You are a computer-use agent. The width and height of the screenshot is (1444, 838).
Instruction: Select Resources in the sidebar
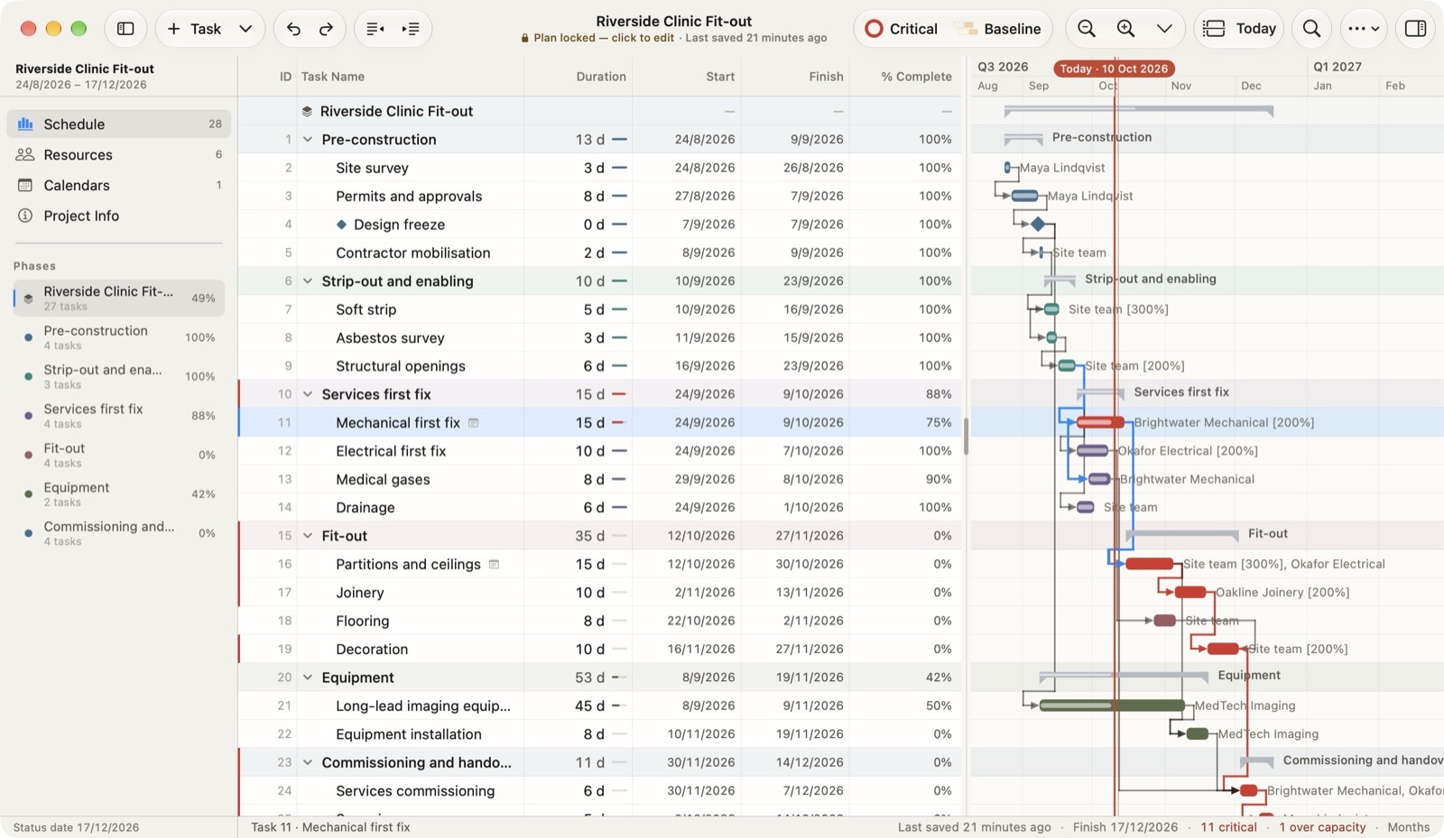pyautogui.click(x=119, y=154)
